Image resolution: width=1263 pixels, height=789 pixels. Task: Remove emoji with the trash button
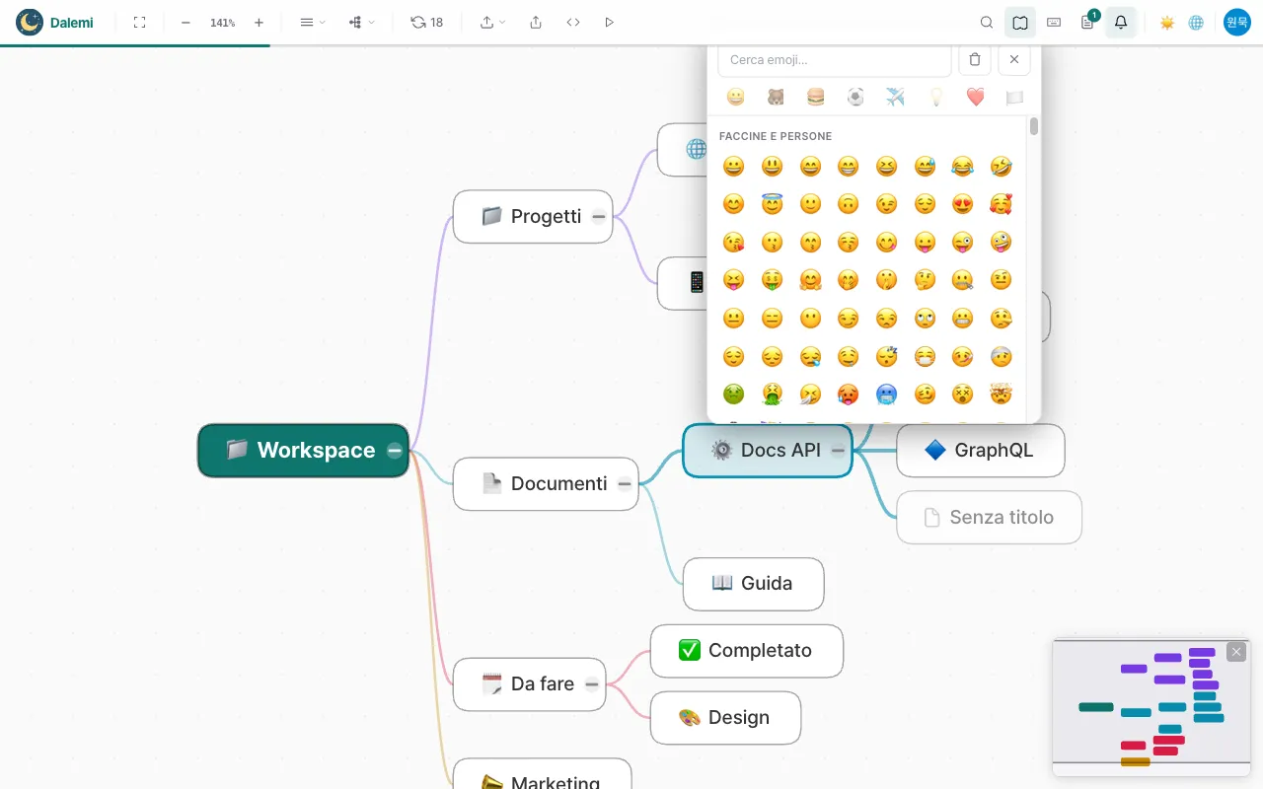pyautogui.click(x=975, y=59)
